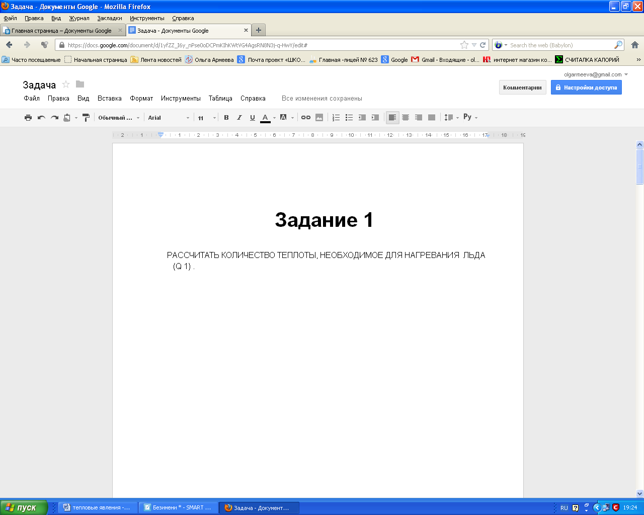The width and height of the screenshot is (644, 515).
Task: Insert a link with the chain icon
Action: 306,118
